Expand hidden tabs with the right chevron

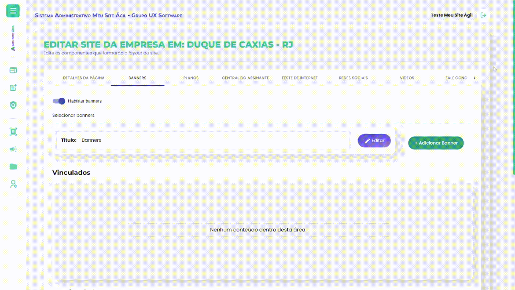(x=475, y=78)
